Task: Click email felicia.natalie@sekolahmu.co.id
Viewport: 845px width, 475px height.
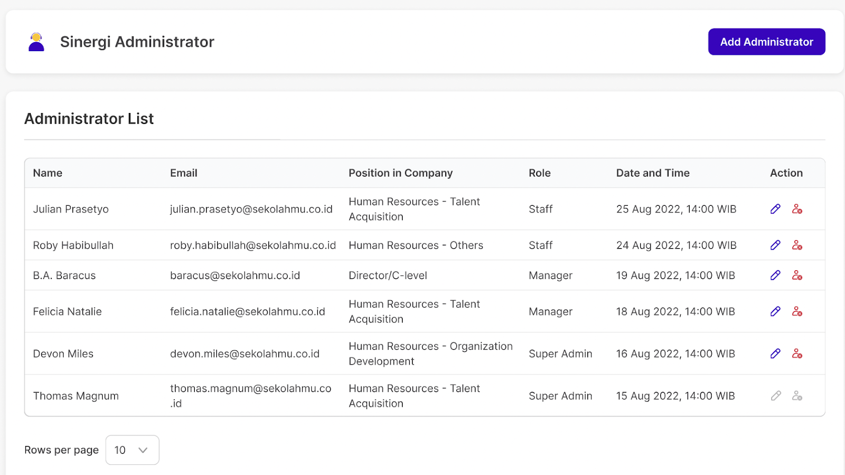Action: click(248, 311)
